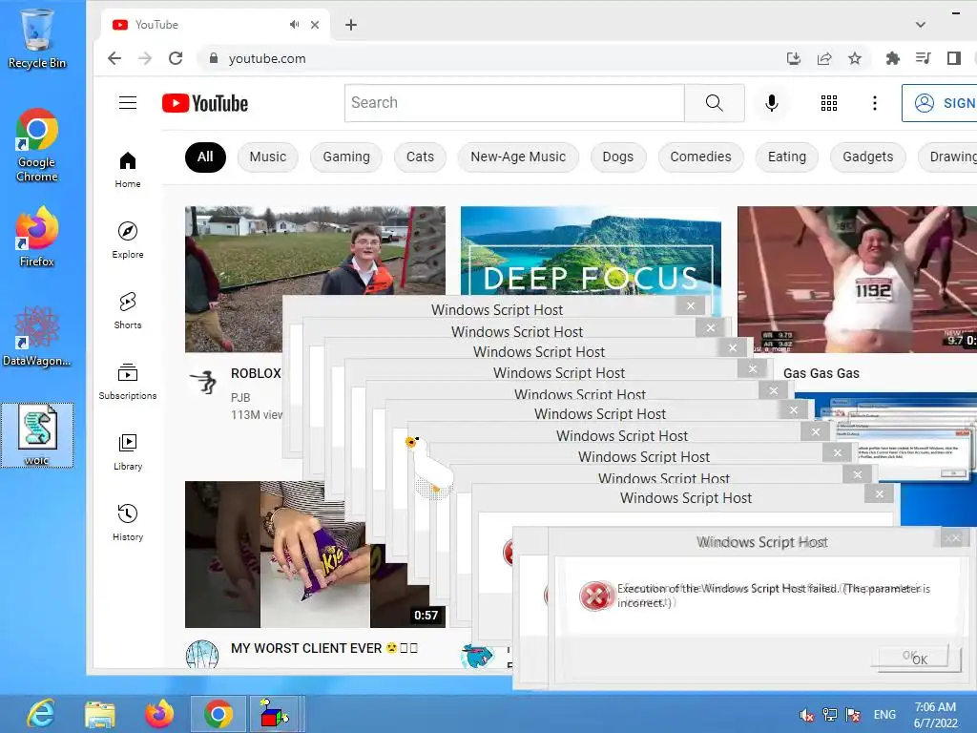Click the YouTube logo
This screenshot has height=733, width=977.
205,103
